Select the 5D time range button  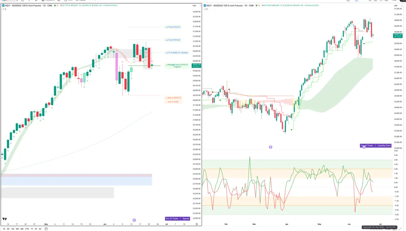pyautogui.click(x=8, y=229)
